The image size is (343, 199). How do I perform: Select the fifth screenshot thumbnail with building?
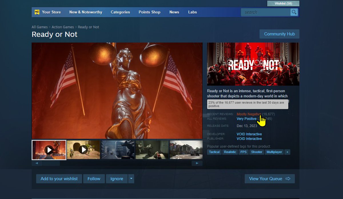[x=186, y=149]
